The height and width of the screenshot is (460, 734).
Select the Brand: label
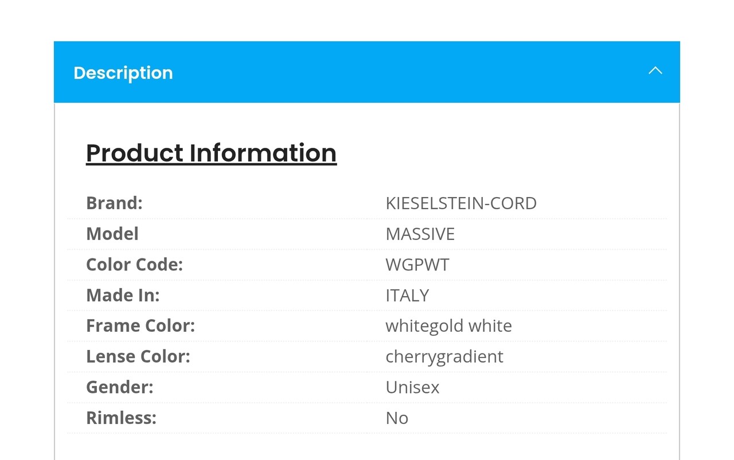114,203
